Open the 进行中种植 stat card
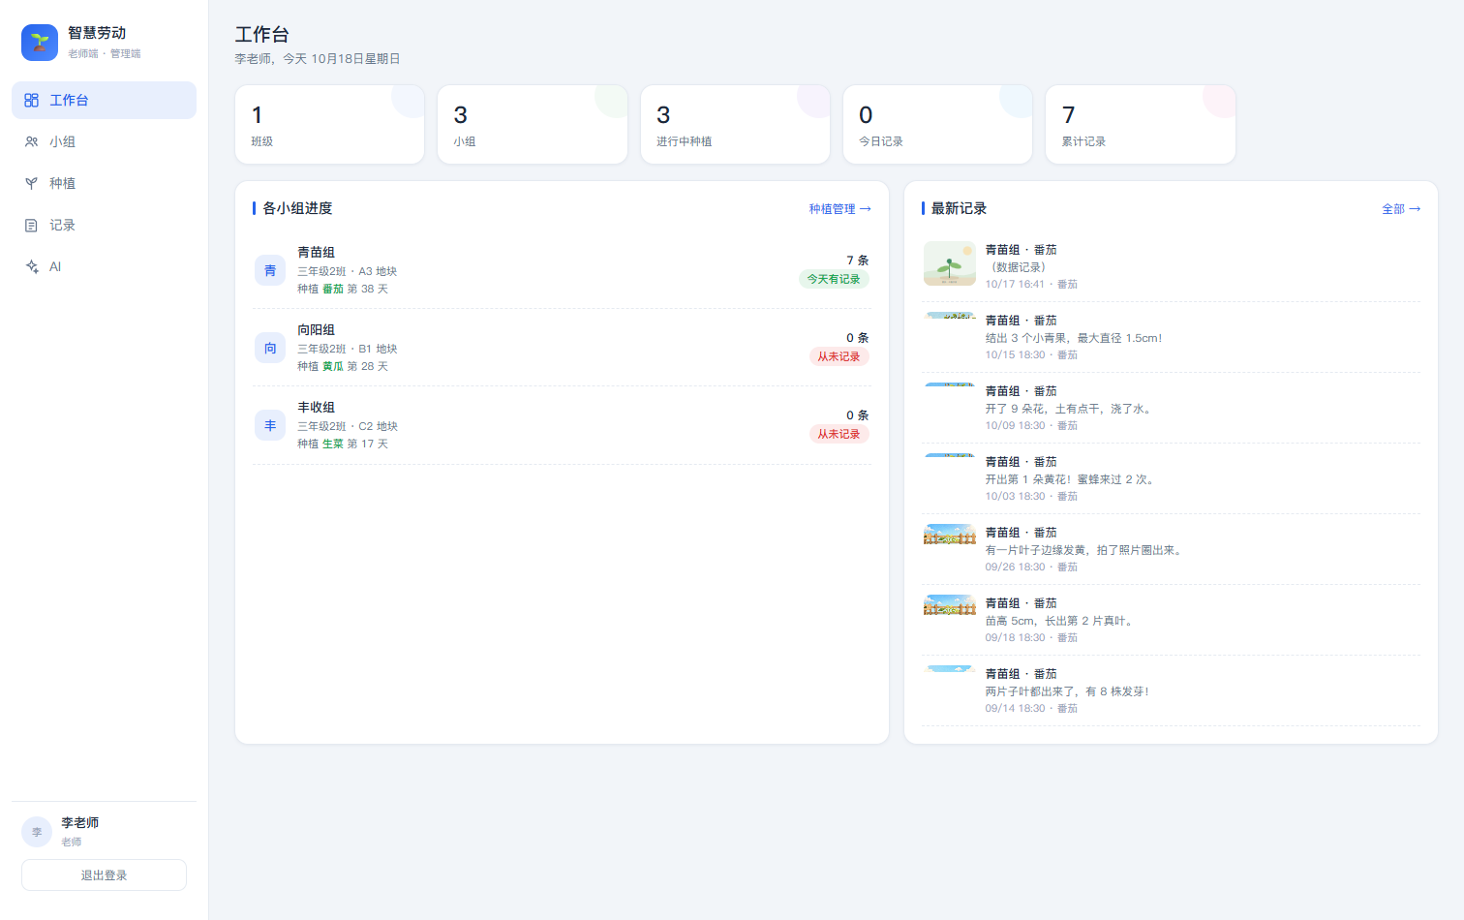Image resolution: width=1464 pixels, height=920 pixels. pyautogui.click(x=735, y=124)
